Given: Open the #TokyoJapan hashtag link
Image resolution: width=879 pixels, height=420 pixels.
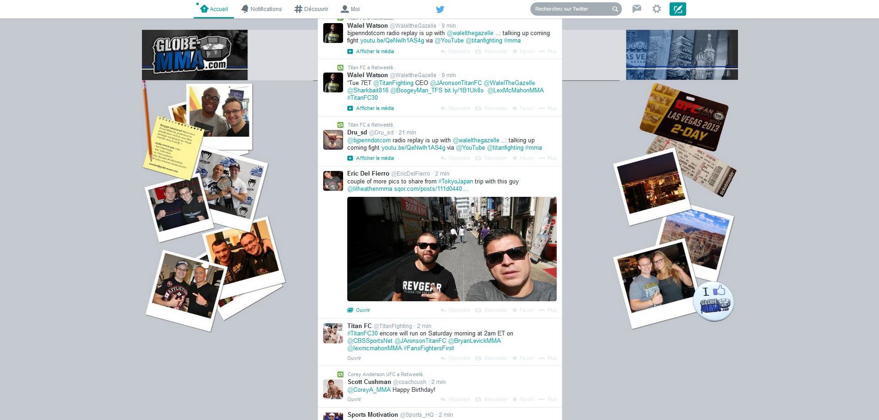Looking at the screenshot, I should tap(455, 182).
